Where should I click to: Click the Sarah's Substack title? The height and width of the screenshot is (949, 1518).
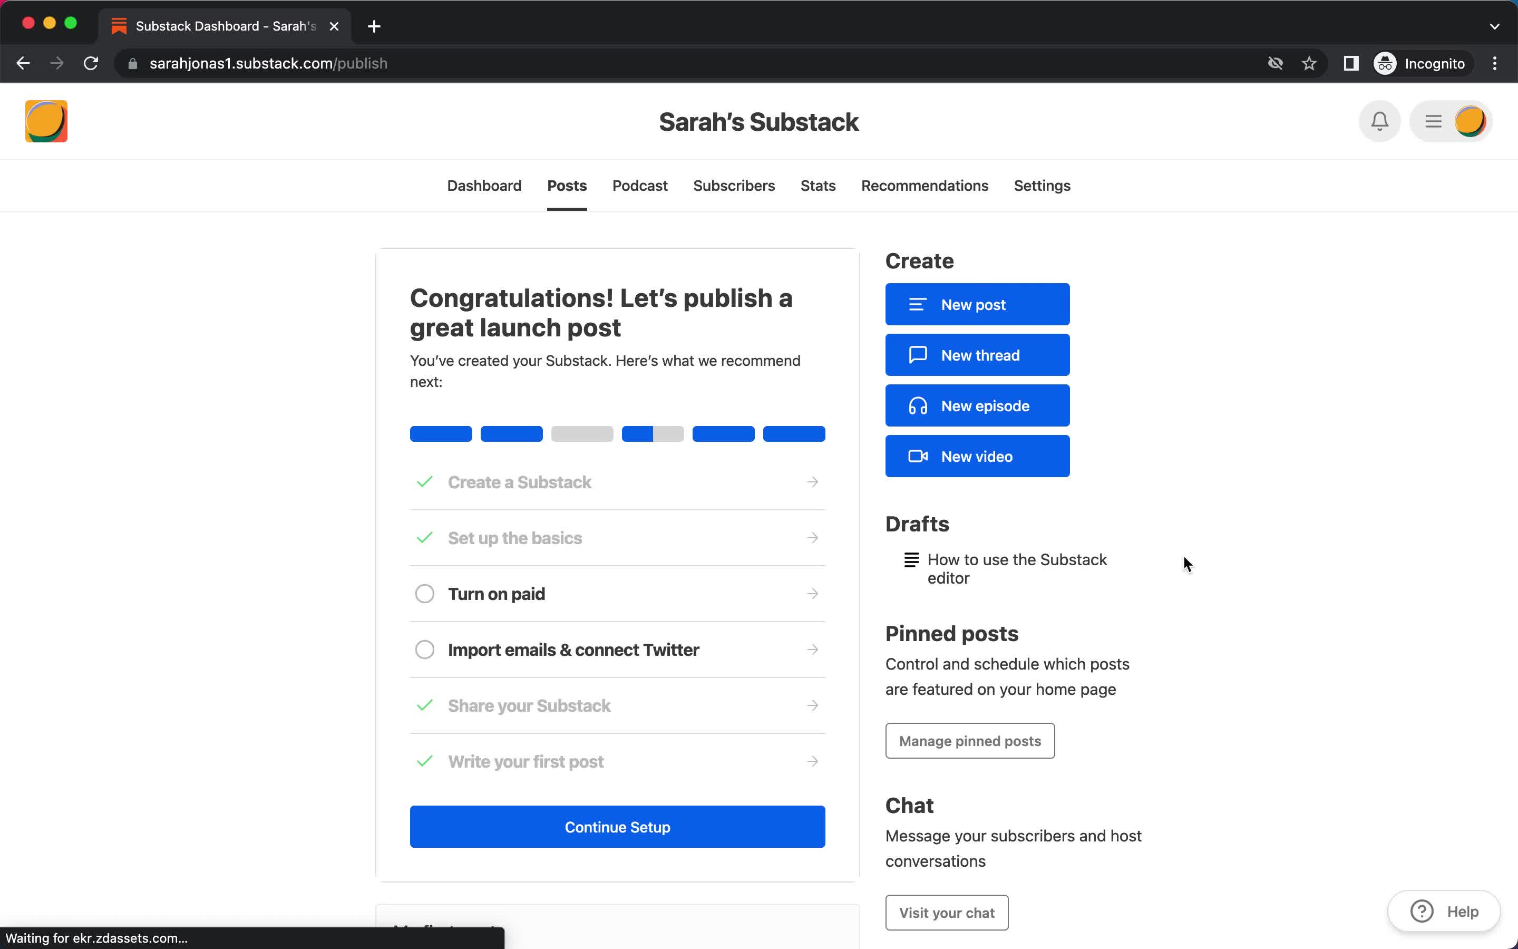click(x=758, y=122)
